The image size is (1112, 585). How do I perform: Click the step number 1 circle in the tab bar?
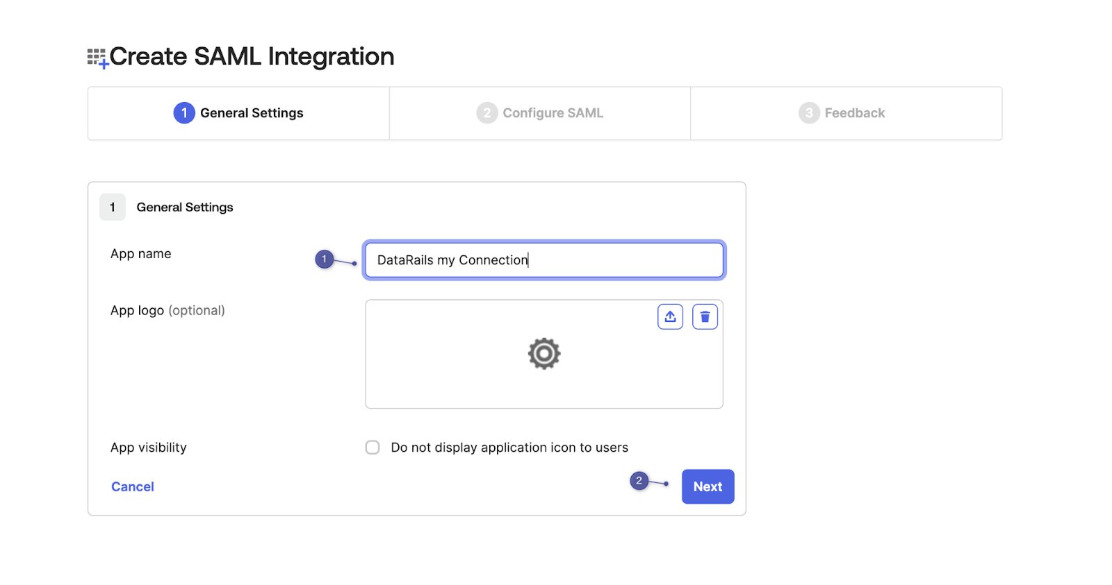coord(184,113)
